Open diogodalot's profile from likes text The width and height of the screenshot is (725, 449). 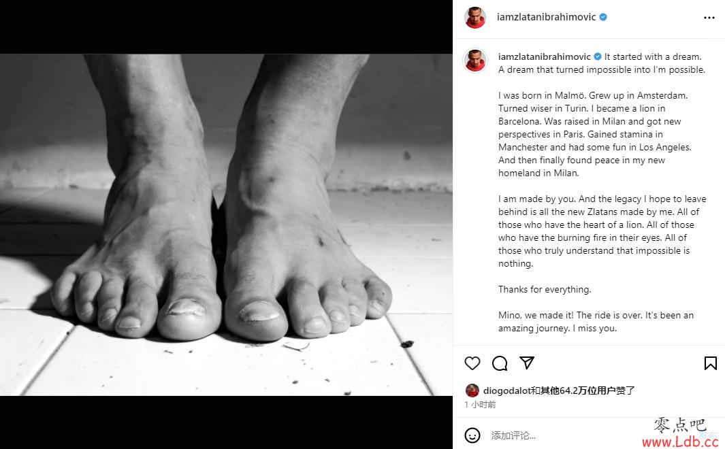[x=506, y=390]
